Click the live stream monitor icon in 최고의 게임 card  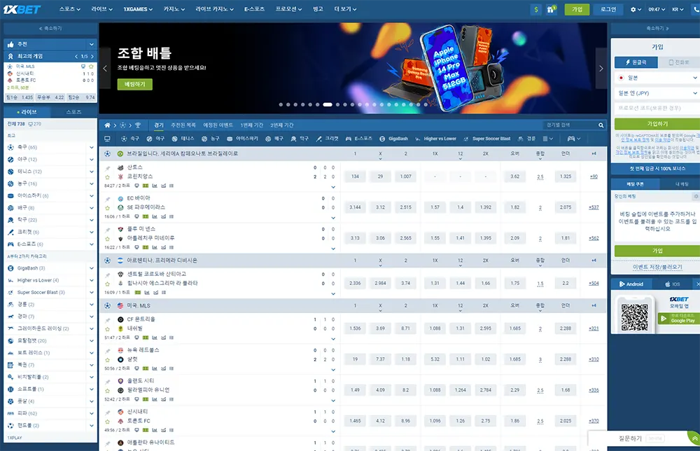coord(83,67)
